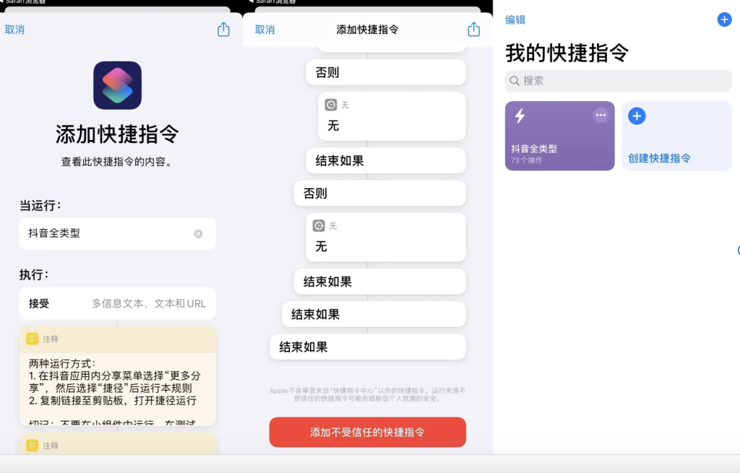Screen dimensions: 740x473
Task: Click the lightning bolt icon on 抖音全类型
Action: 520,116
